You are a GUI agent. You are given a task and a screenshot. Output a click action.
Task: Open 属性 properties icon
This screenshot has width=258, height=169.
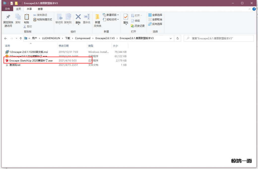click(x=126, y=17)
